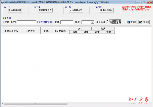Open the 区域国家设置 button
Viewport: 153px width, 107px height.
(45, 10)
